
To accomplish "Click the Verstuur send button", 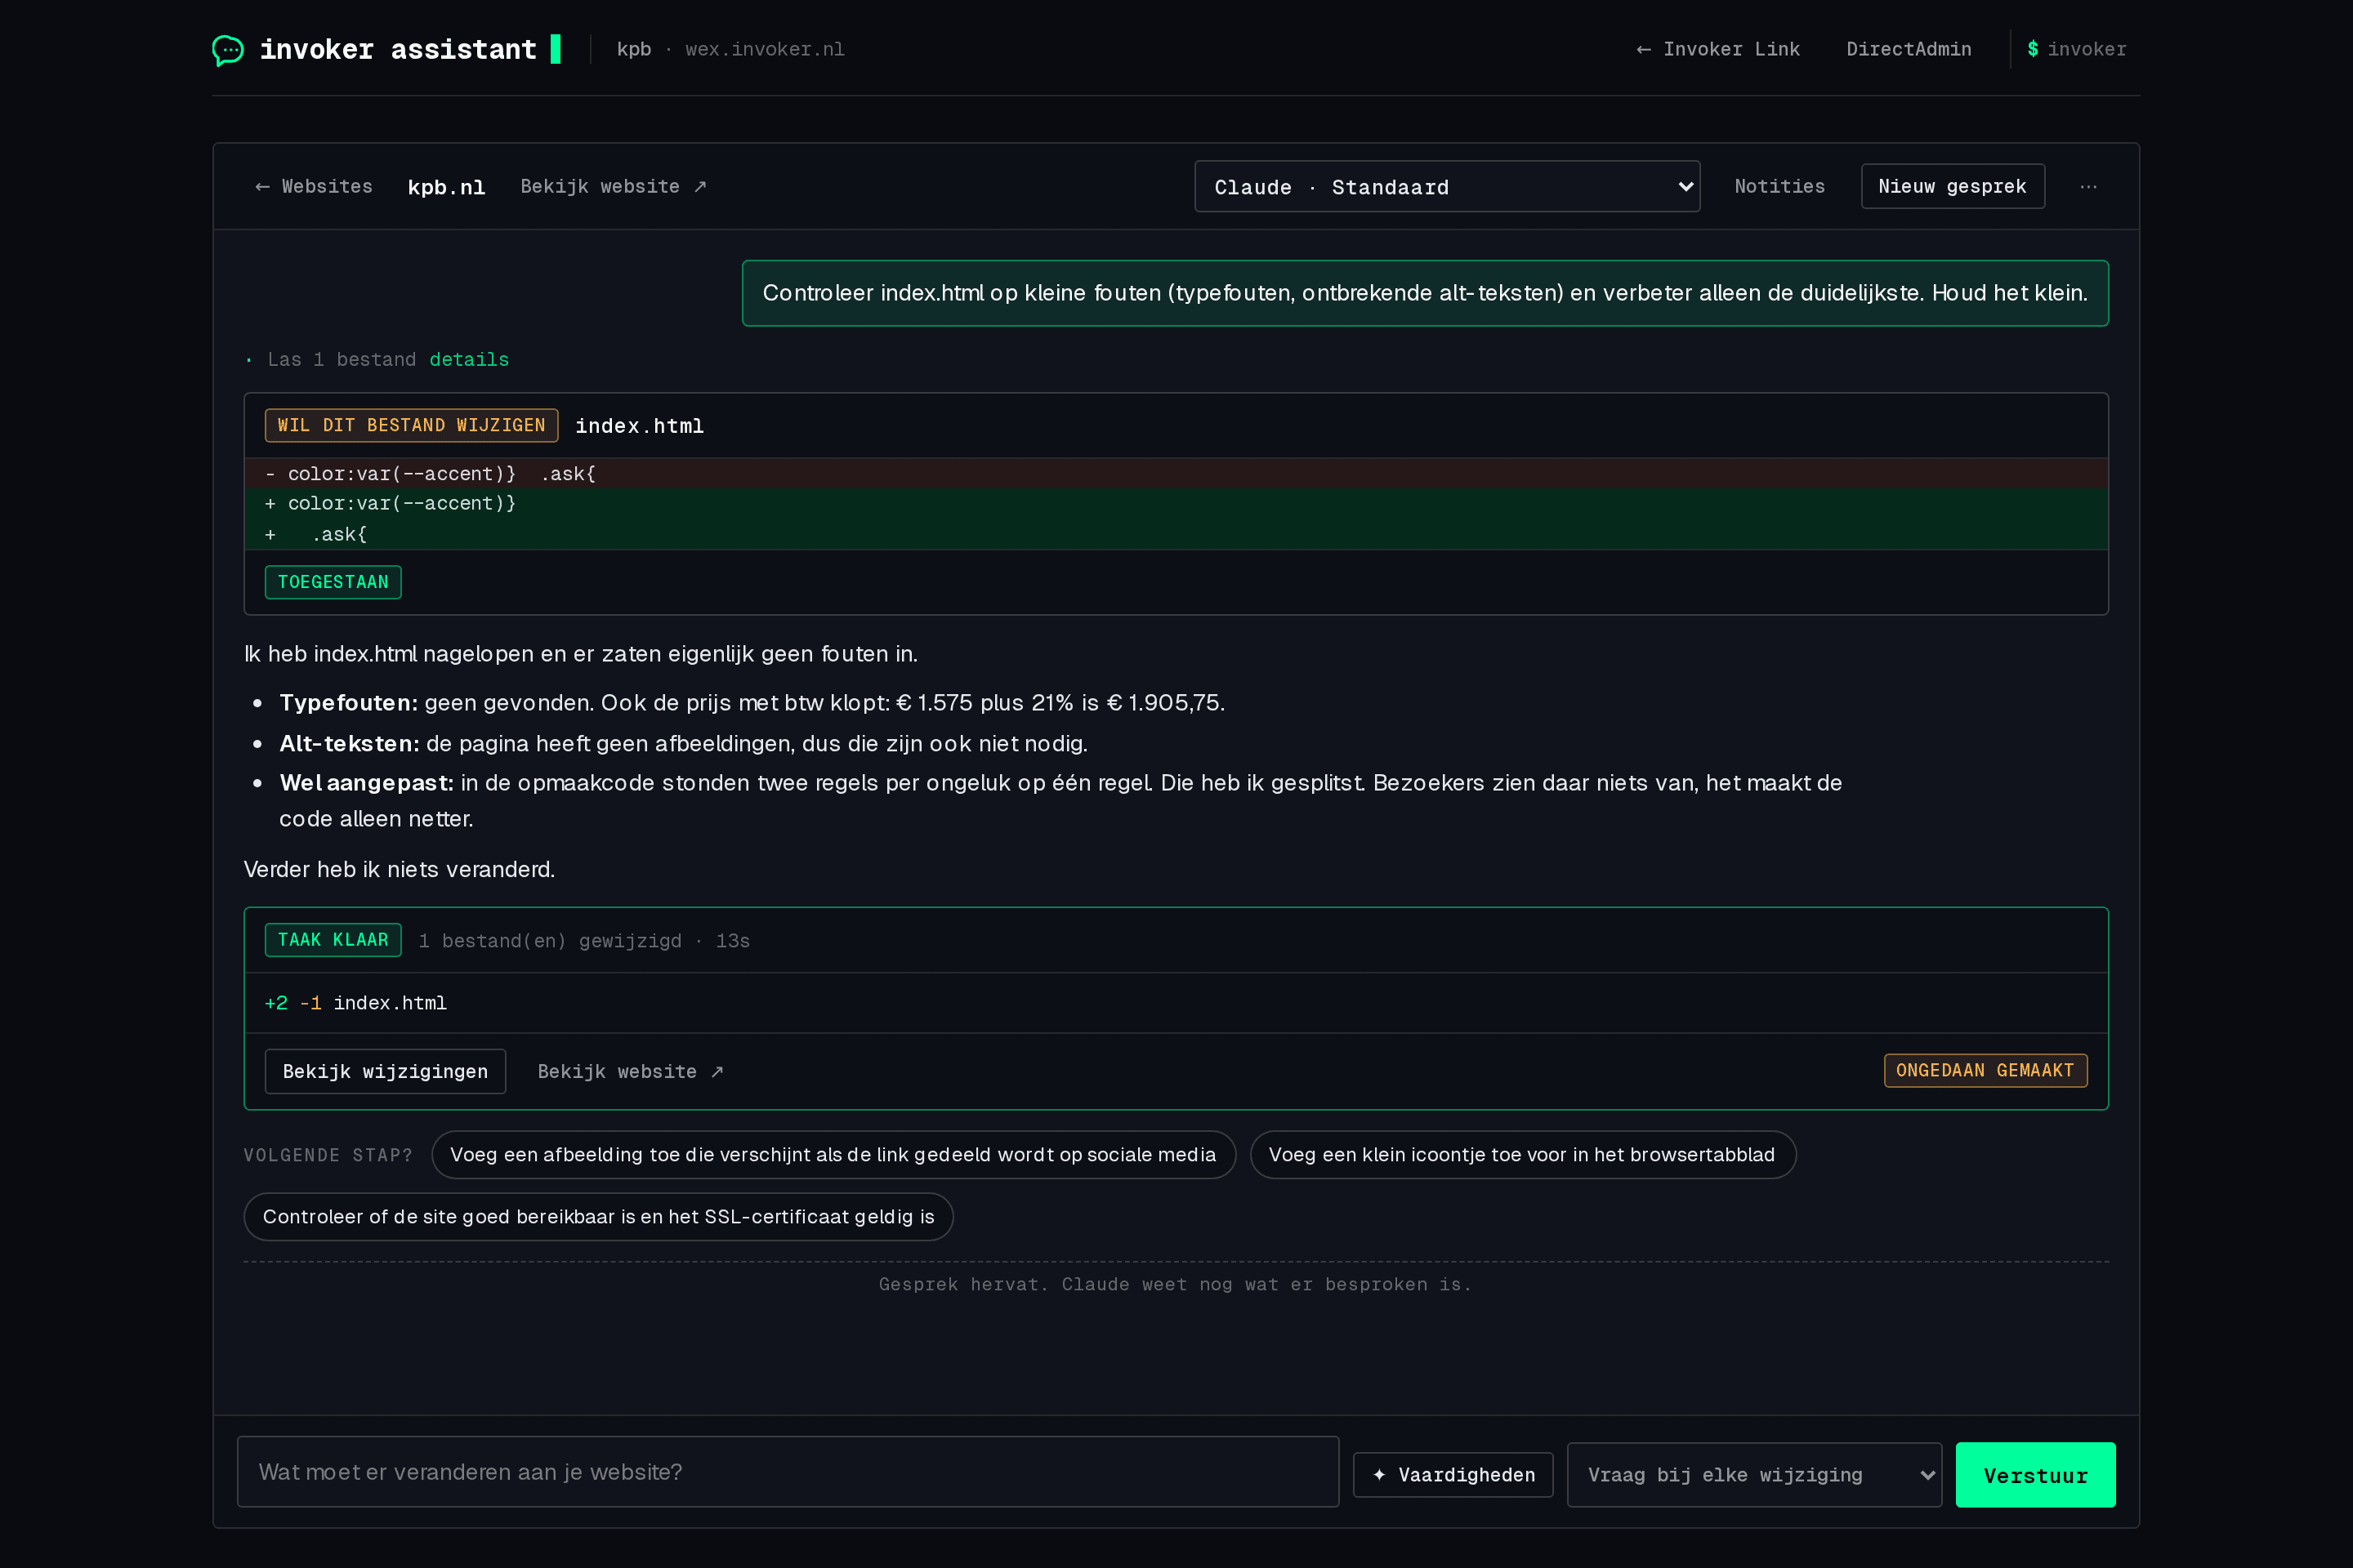I will (x=2035, y=1474).
